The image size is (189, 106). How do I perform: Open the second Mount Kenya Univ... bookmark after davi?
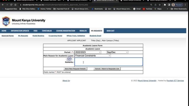(x=122, y=9)
